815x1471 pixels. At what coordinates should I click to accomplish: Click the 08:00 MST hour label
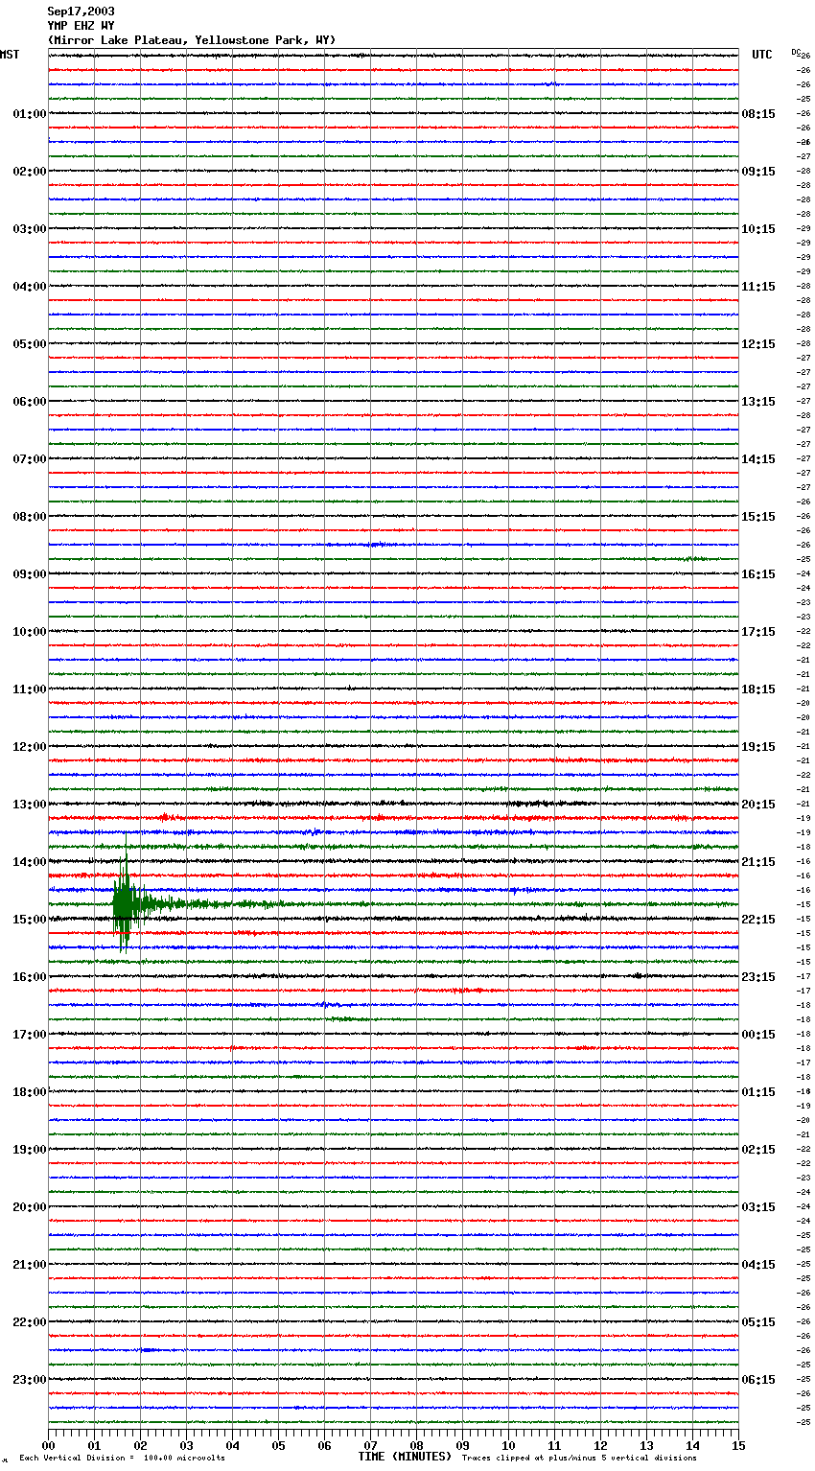tap(30, 517)
